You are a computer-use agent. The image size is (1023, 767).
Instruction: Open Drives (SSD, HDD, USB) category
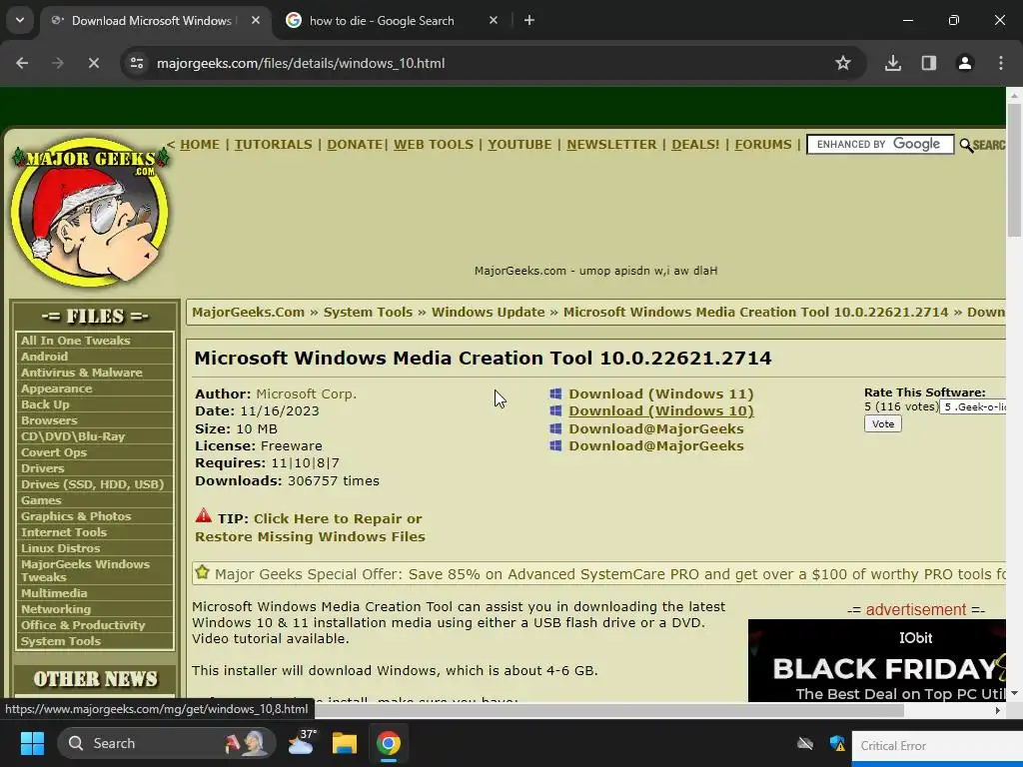click(95, 484)
